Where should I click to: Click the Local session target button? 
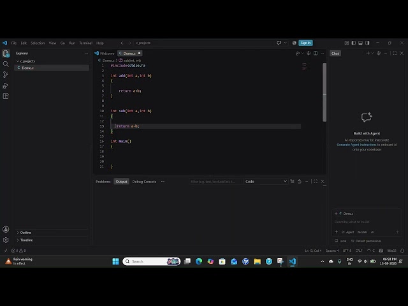click(x=340, y=241)
